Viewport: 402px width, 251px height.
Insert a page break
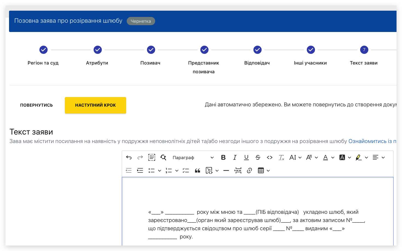[x=238, y=171]
